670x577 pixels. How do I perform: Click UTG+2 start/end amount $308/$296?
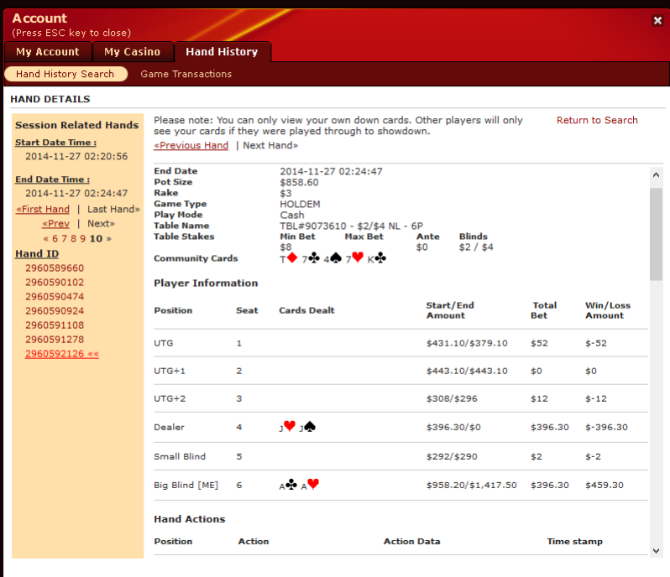point(452,398)
